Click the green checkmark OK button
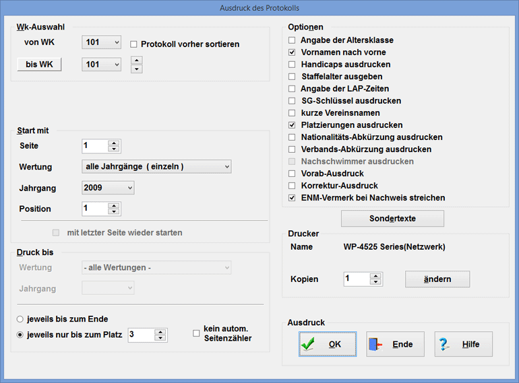Screen dimensions: 519x383 (x=328, y=344)
